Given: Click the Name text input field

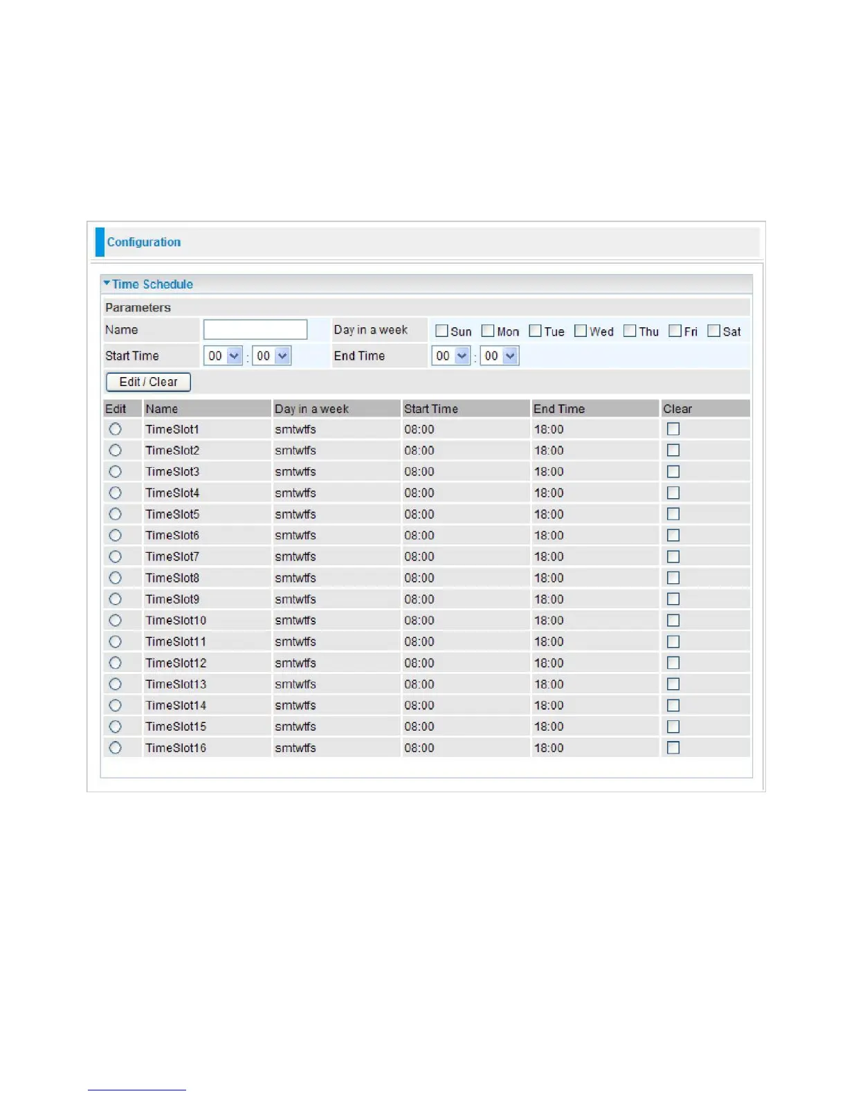Looking at the screenshot, I should coord(255,330).
